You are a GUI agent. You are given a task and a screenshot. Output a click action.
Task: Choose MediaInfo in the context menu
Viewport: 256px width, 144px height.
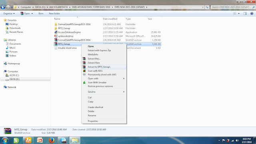point(93,54)
